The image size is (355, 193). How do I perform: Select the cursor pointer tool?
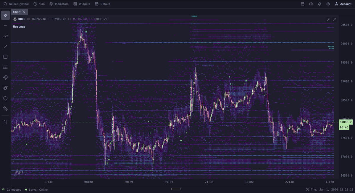(x=5, y=15)
